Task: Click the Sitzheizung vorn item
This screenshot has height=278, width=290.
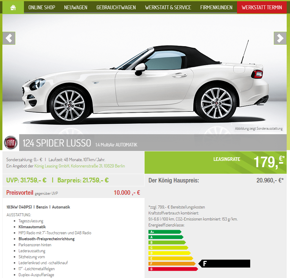Action: [32, 257]
